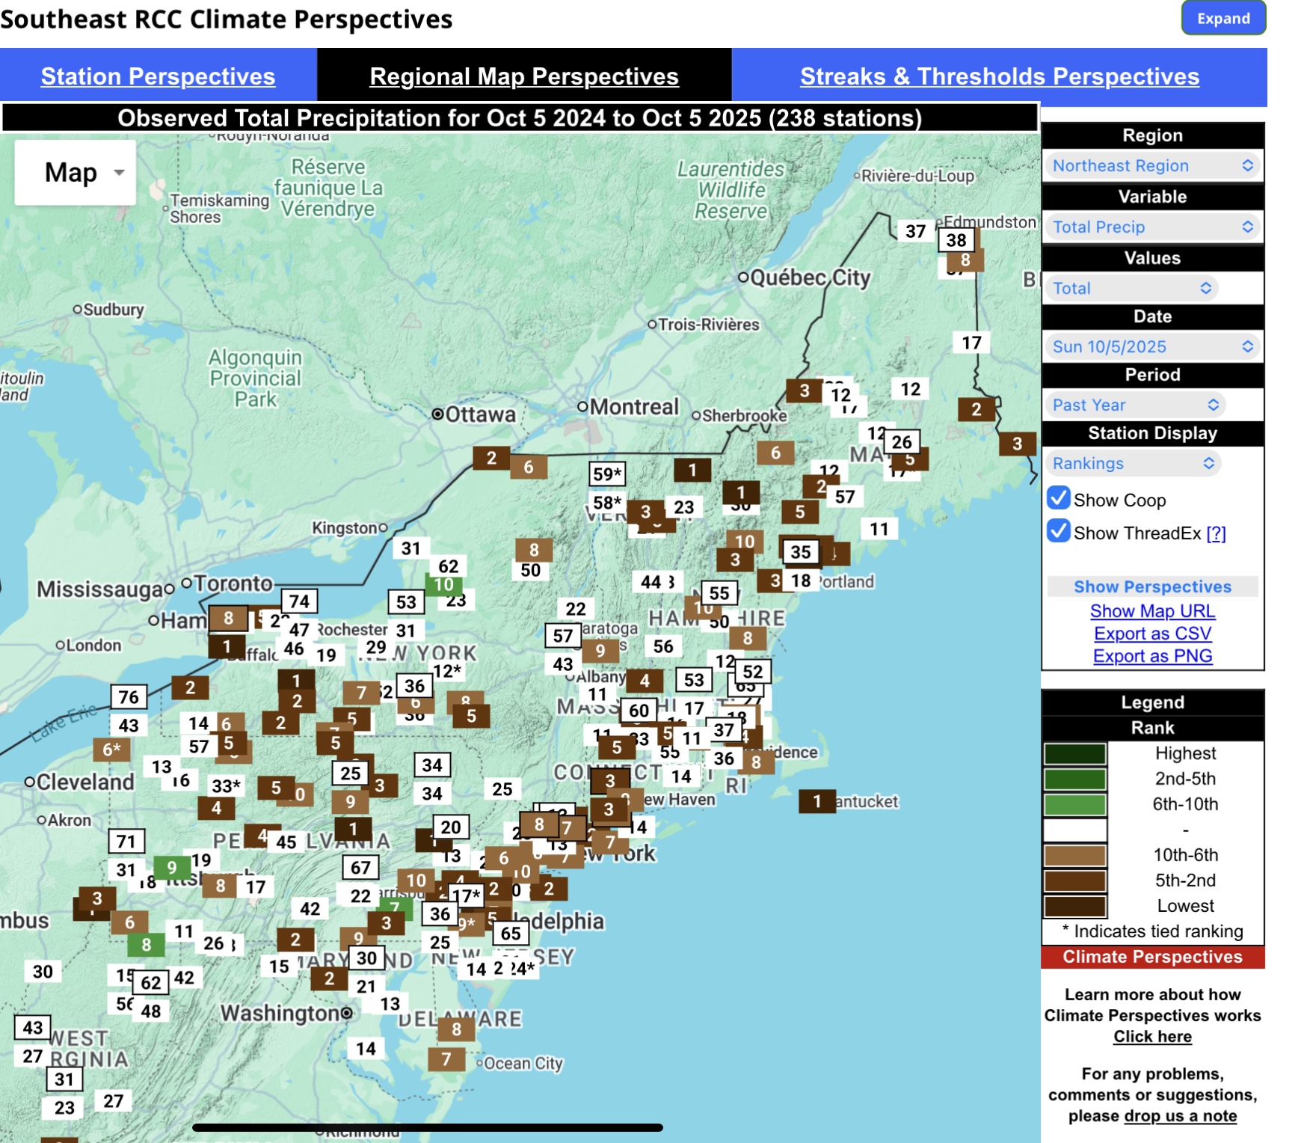The height and width of the screenshot is (1143, 1310).
Task: Click the station marker ranked 76 near Lake Erie
Action: pyautogui.click(x=129, y=697)
